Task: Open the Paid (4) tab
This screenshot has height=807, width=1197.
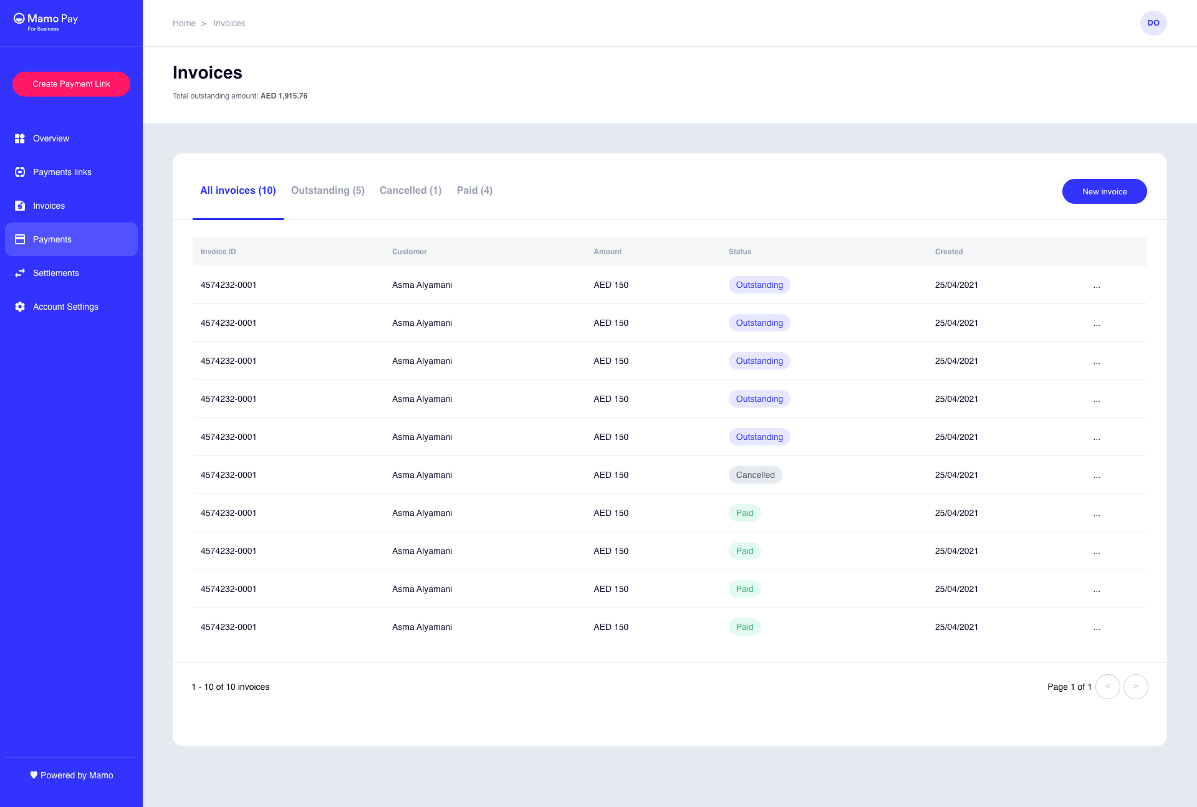Action: coord(474,191)
